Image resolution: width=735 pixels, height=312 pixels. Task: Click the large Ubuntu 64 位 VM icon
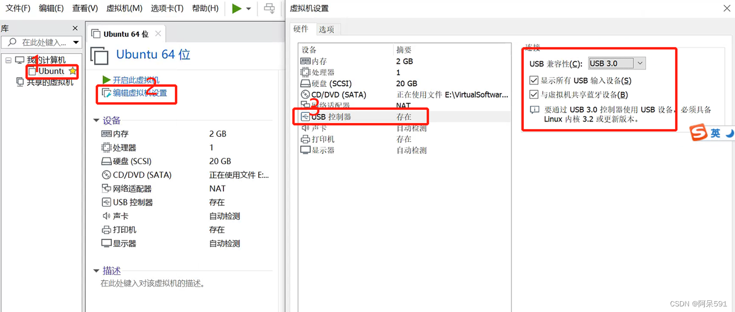(100, 55)
